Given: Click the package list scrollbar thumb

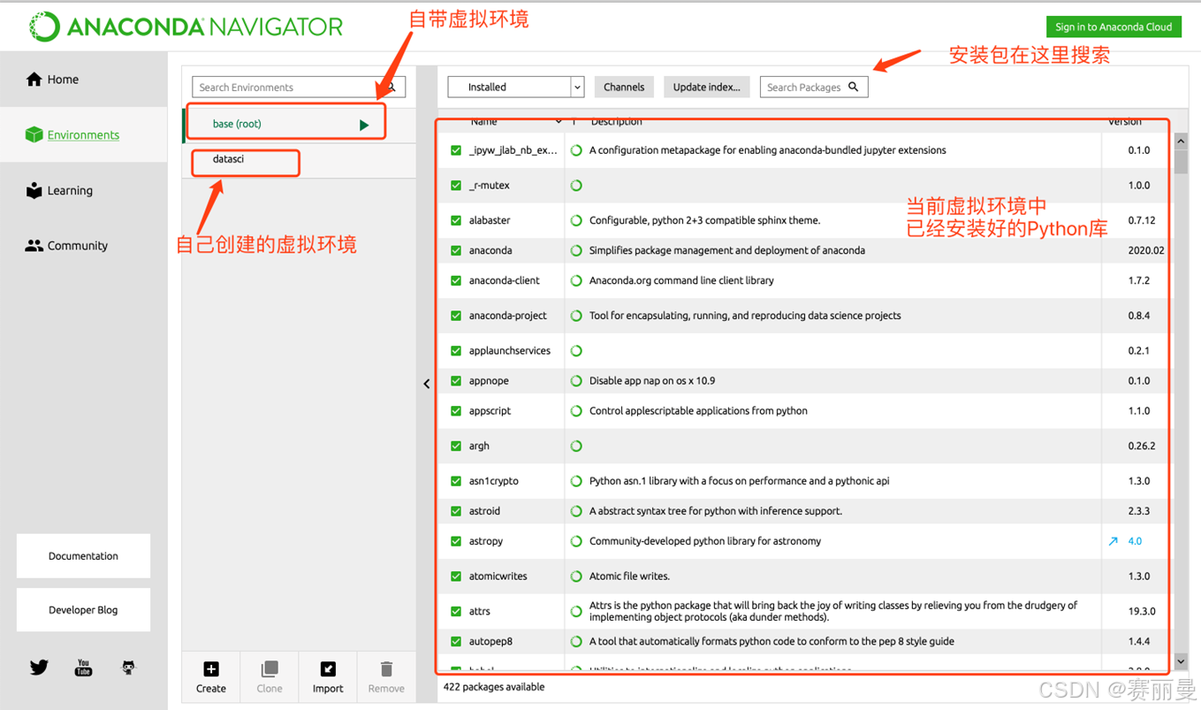Looking at the screenshot, I should click(1181, 161).
